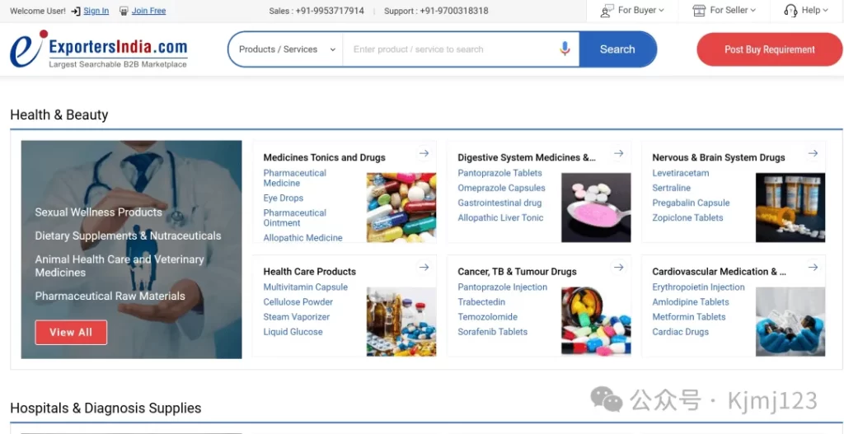Click Pantoprazole Injection link
The image size is (844, 434).
(502, 287)
